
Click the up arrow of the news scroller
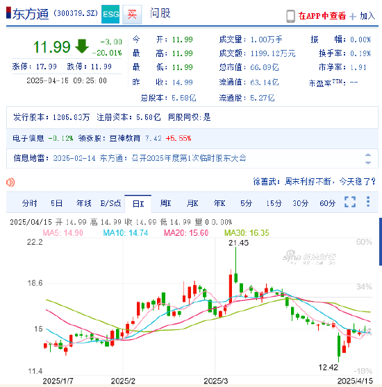tap(368, 155)
